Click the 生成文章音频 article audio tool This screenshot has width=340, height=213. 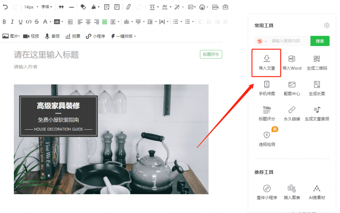click(317, 113)
